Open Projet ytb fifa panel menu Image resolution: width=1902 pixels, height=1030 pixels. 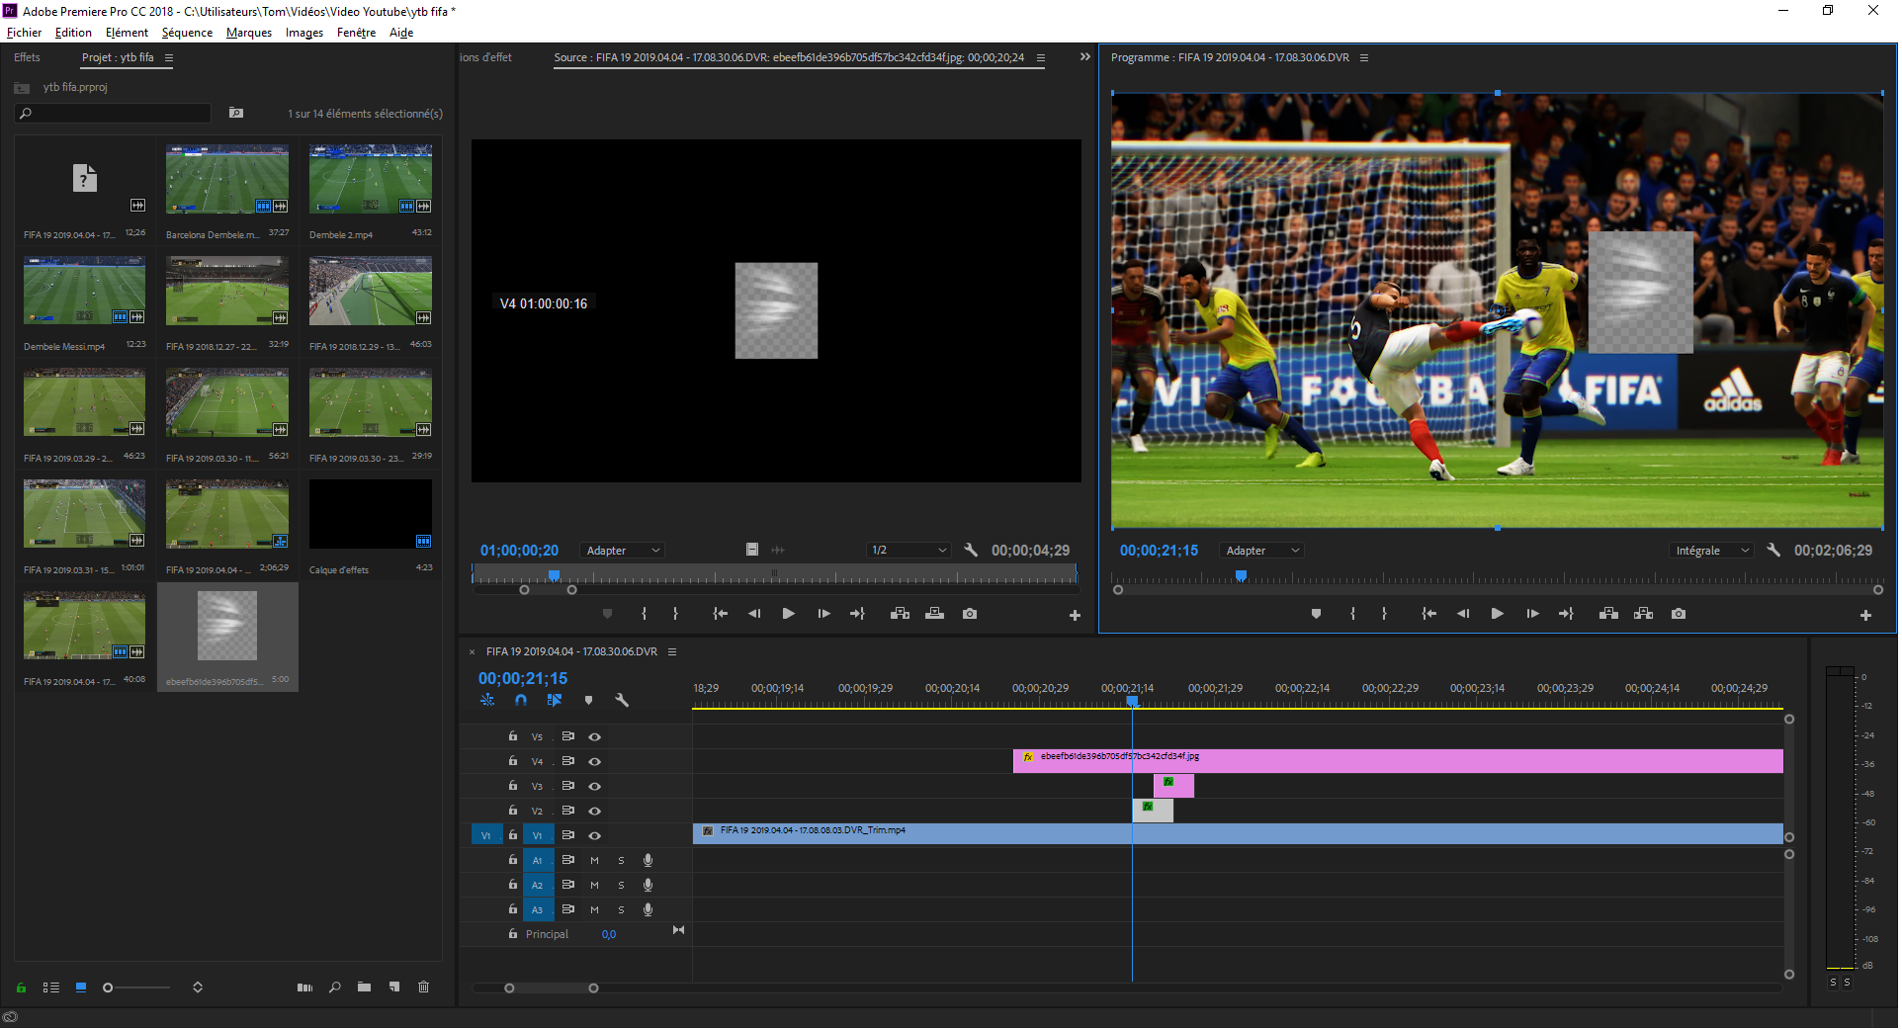pos(169,58)
